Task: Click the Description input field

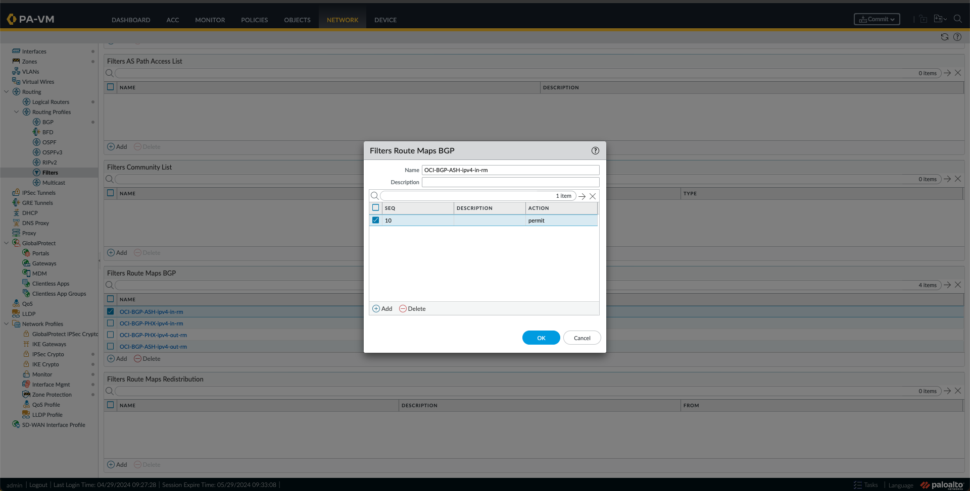Action: 510,182
